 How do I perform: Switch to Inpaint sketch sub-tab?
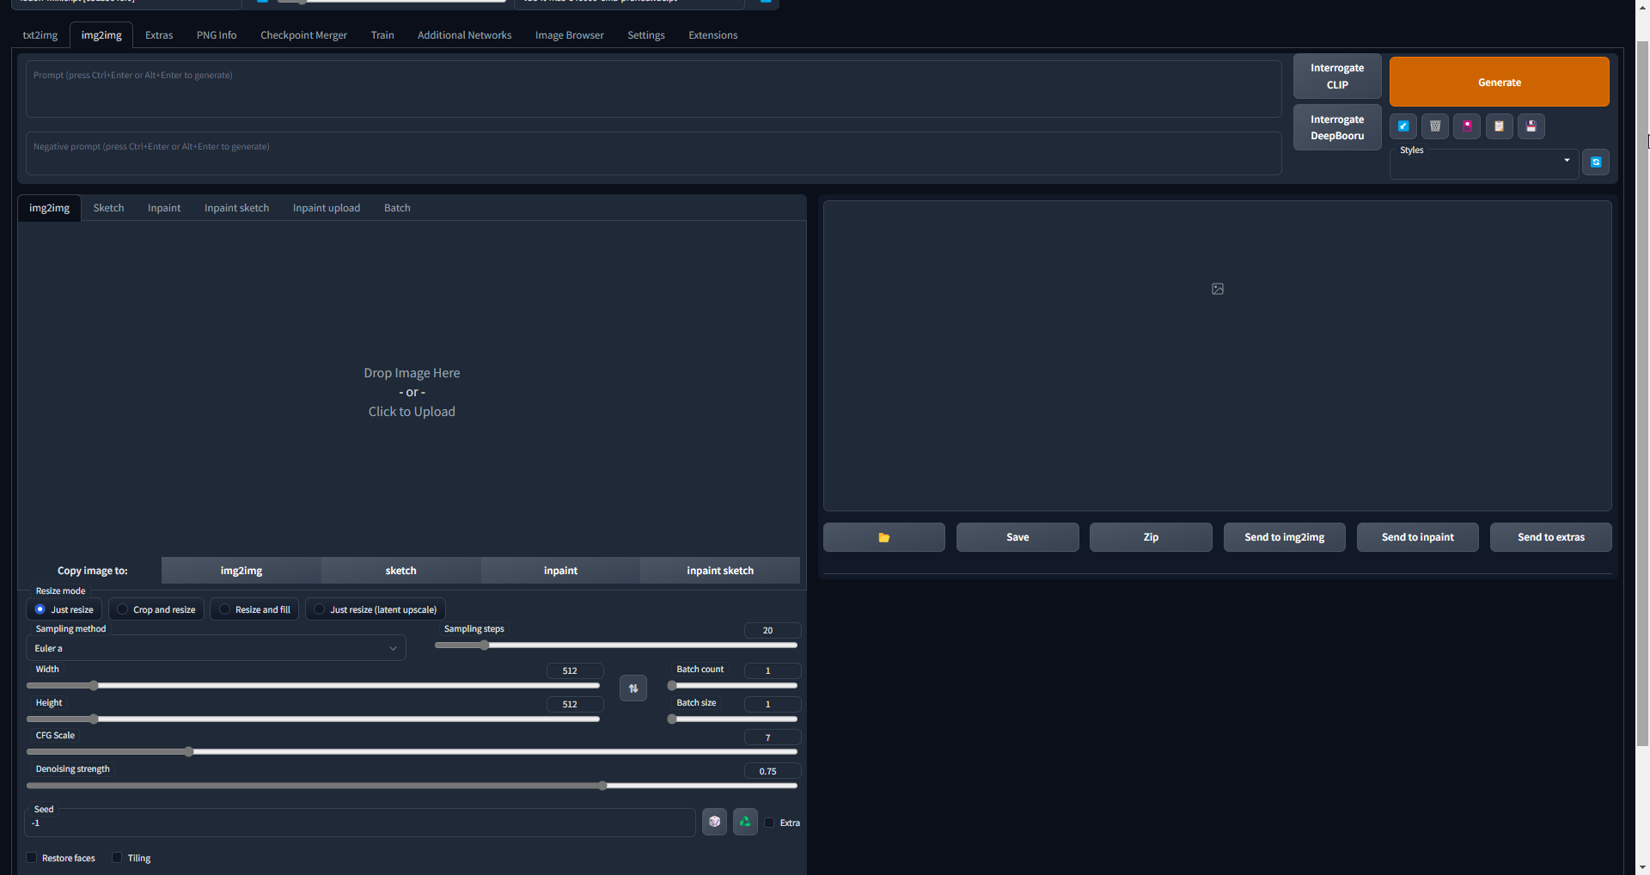point(236,208)
